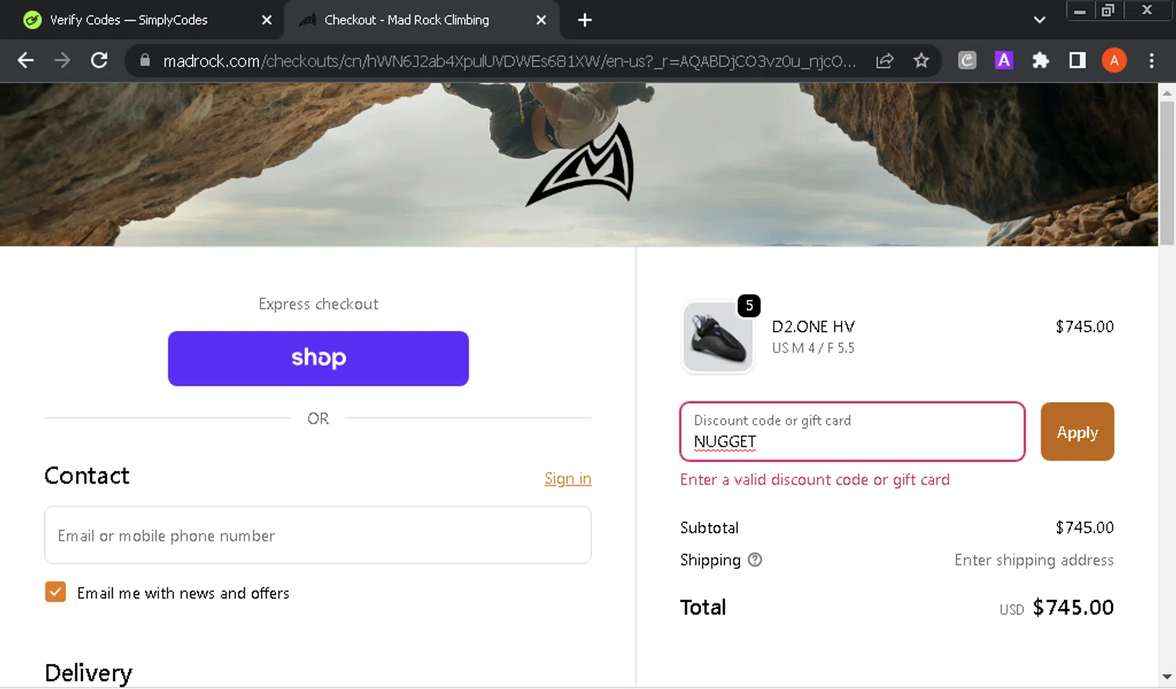This screenshot has width=1176, height=689.
Task: Expand the tab search dropdown
Action: (1040, 20)
